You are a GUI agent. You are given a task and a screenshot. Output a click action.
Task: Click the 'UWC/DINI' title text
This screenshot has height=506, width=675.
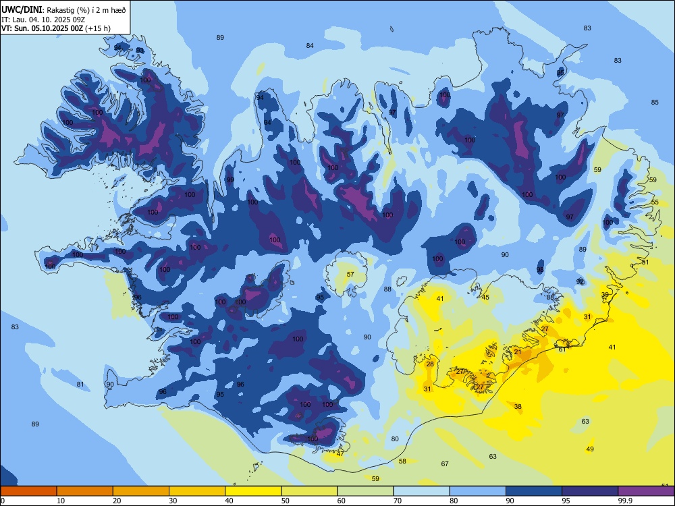[22, 10]
